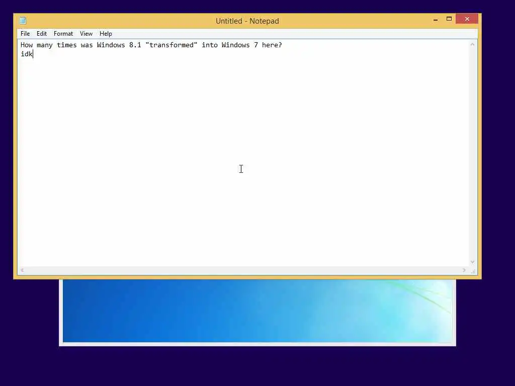Maximize the Notepad window
Image resolution: width=515 pixels, height=386 pixels.
449,19
